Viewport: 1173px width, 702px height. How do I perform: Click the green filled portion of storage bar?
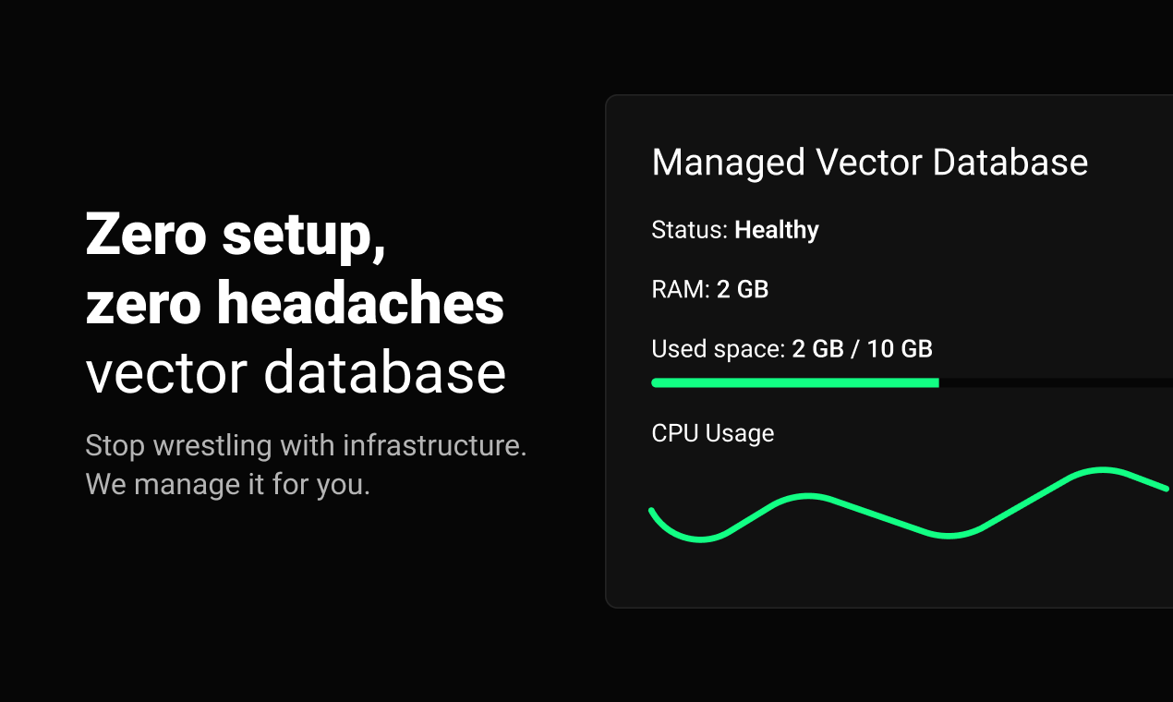click(x=795, y=382)
